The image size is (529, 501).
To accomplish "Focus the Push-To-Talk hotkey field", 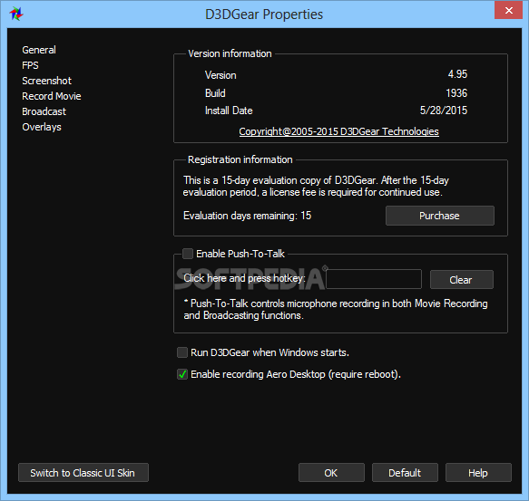I will (374, 279).
